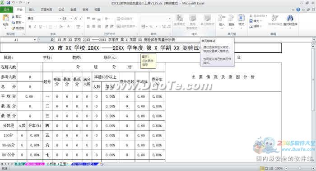The height and width of the screenshot is (171, 316).
Task: Toggle Bold formatting
Action: point(30,26)
